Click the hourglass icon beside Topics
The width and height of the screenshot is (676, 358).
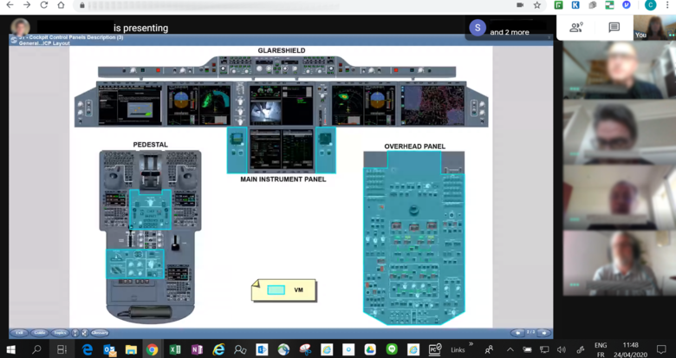tap(75, 333)
